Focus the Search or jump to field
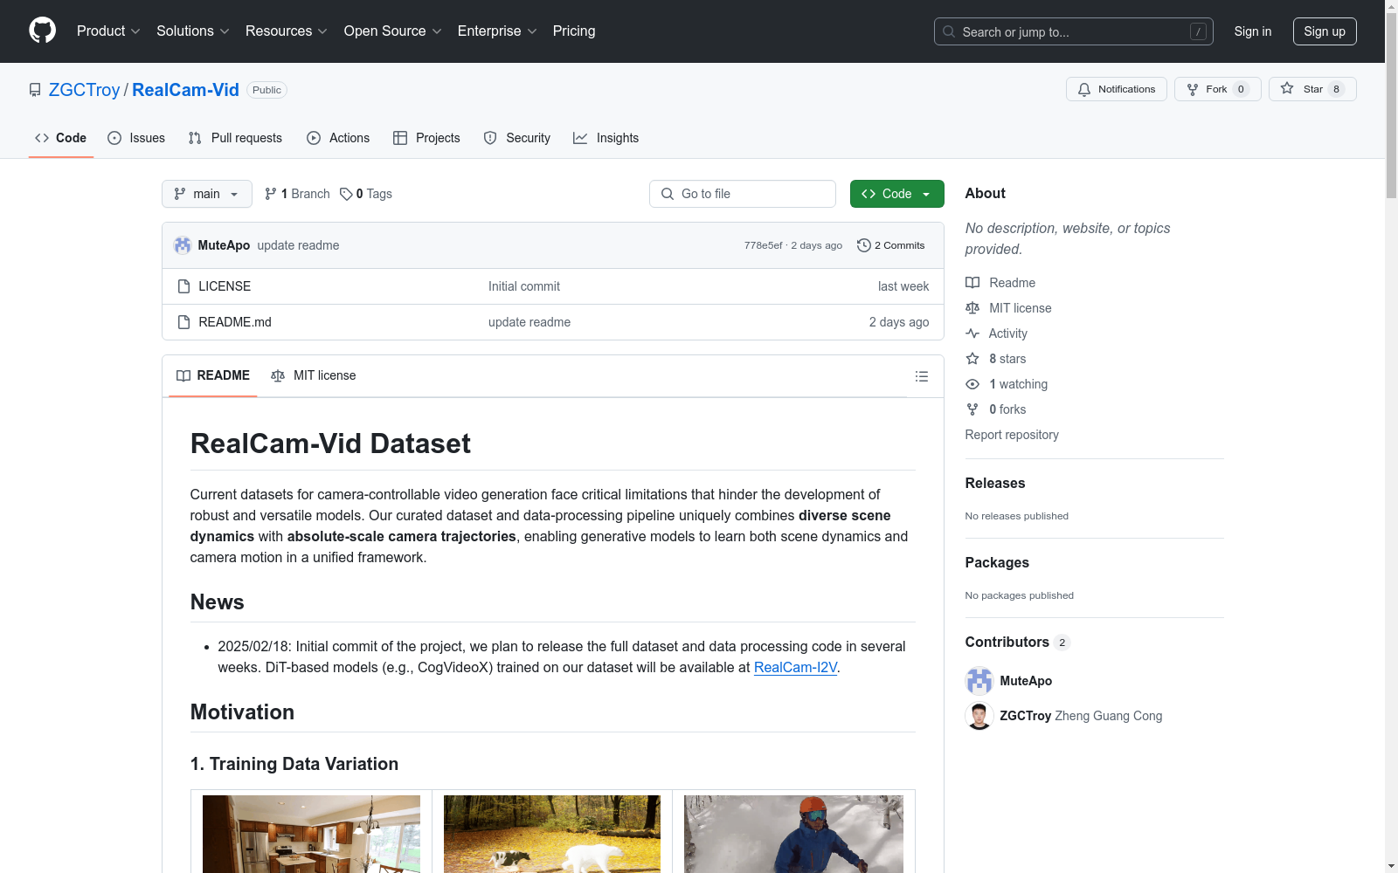The height and width of the screenshot is (873, 1398). (1073, 31)
